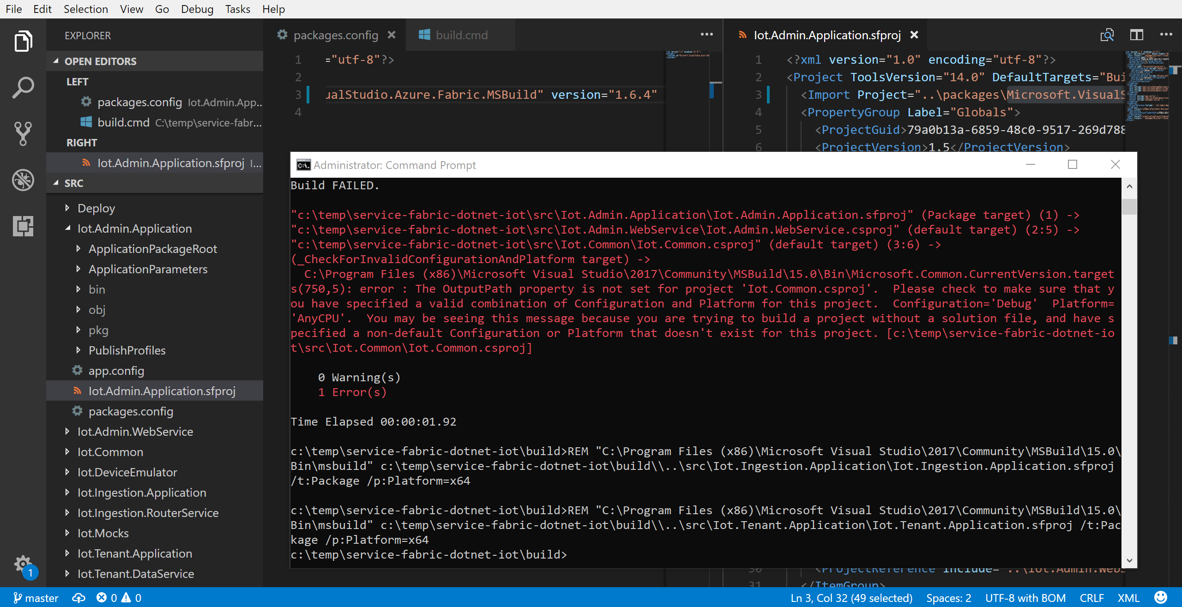Open the errors and warnings indicator

point(118,597)
